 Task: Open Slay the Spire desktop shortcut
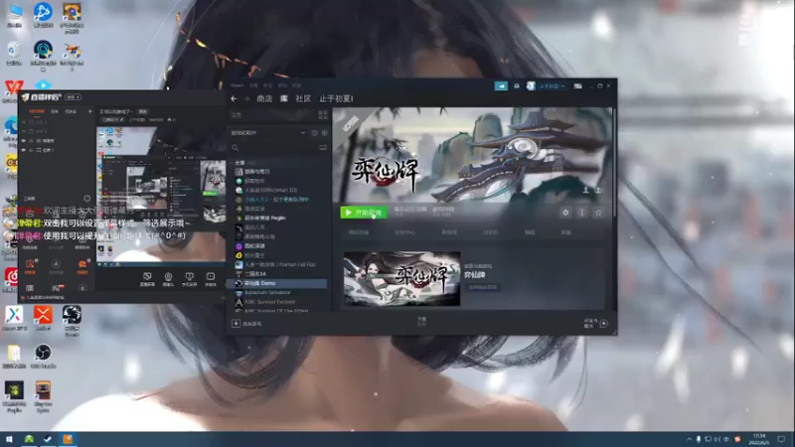pyautogui.click(x=43, y=395)
